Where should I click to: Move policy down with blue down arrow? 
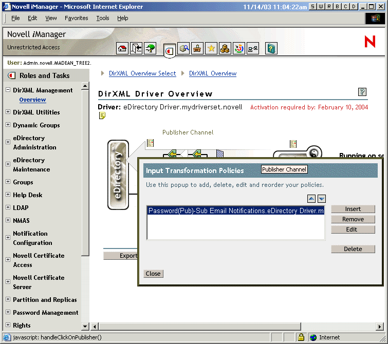322,199
